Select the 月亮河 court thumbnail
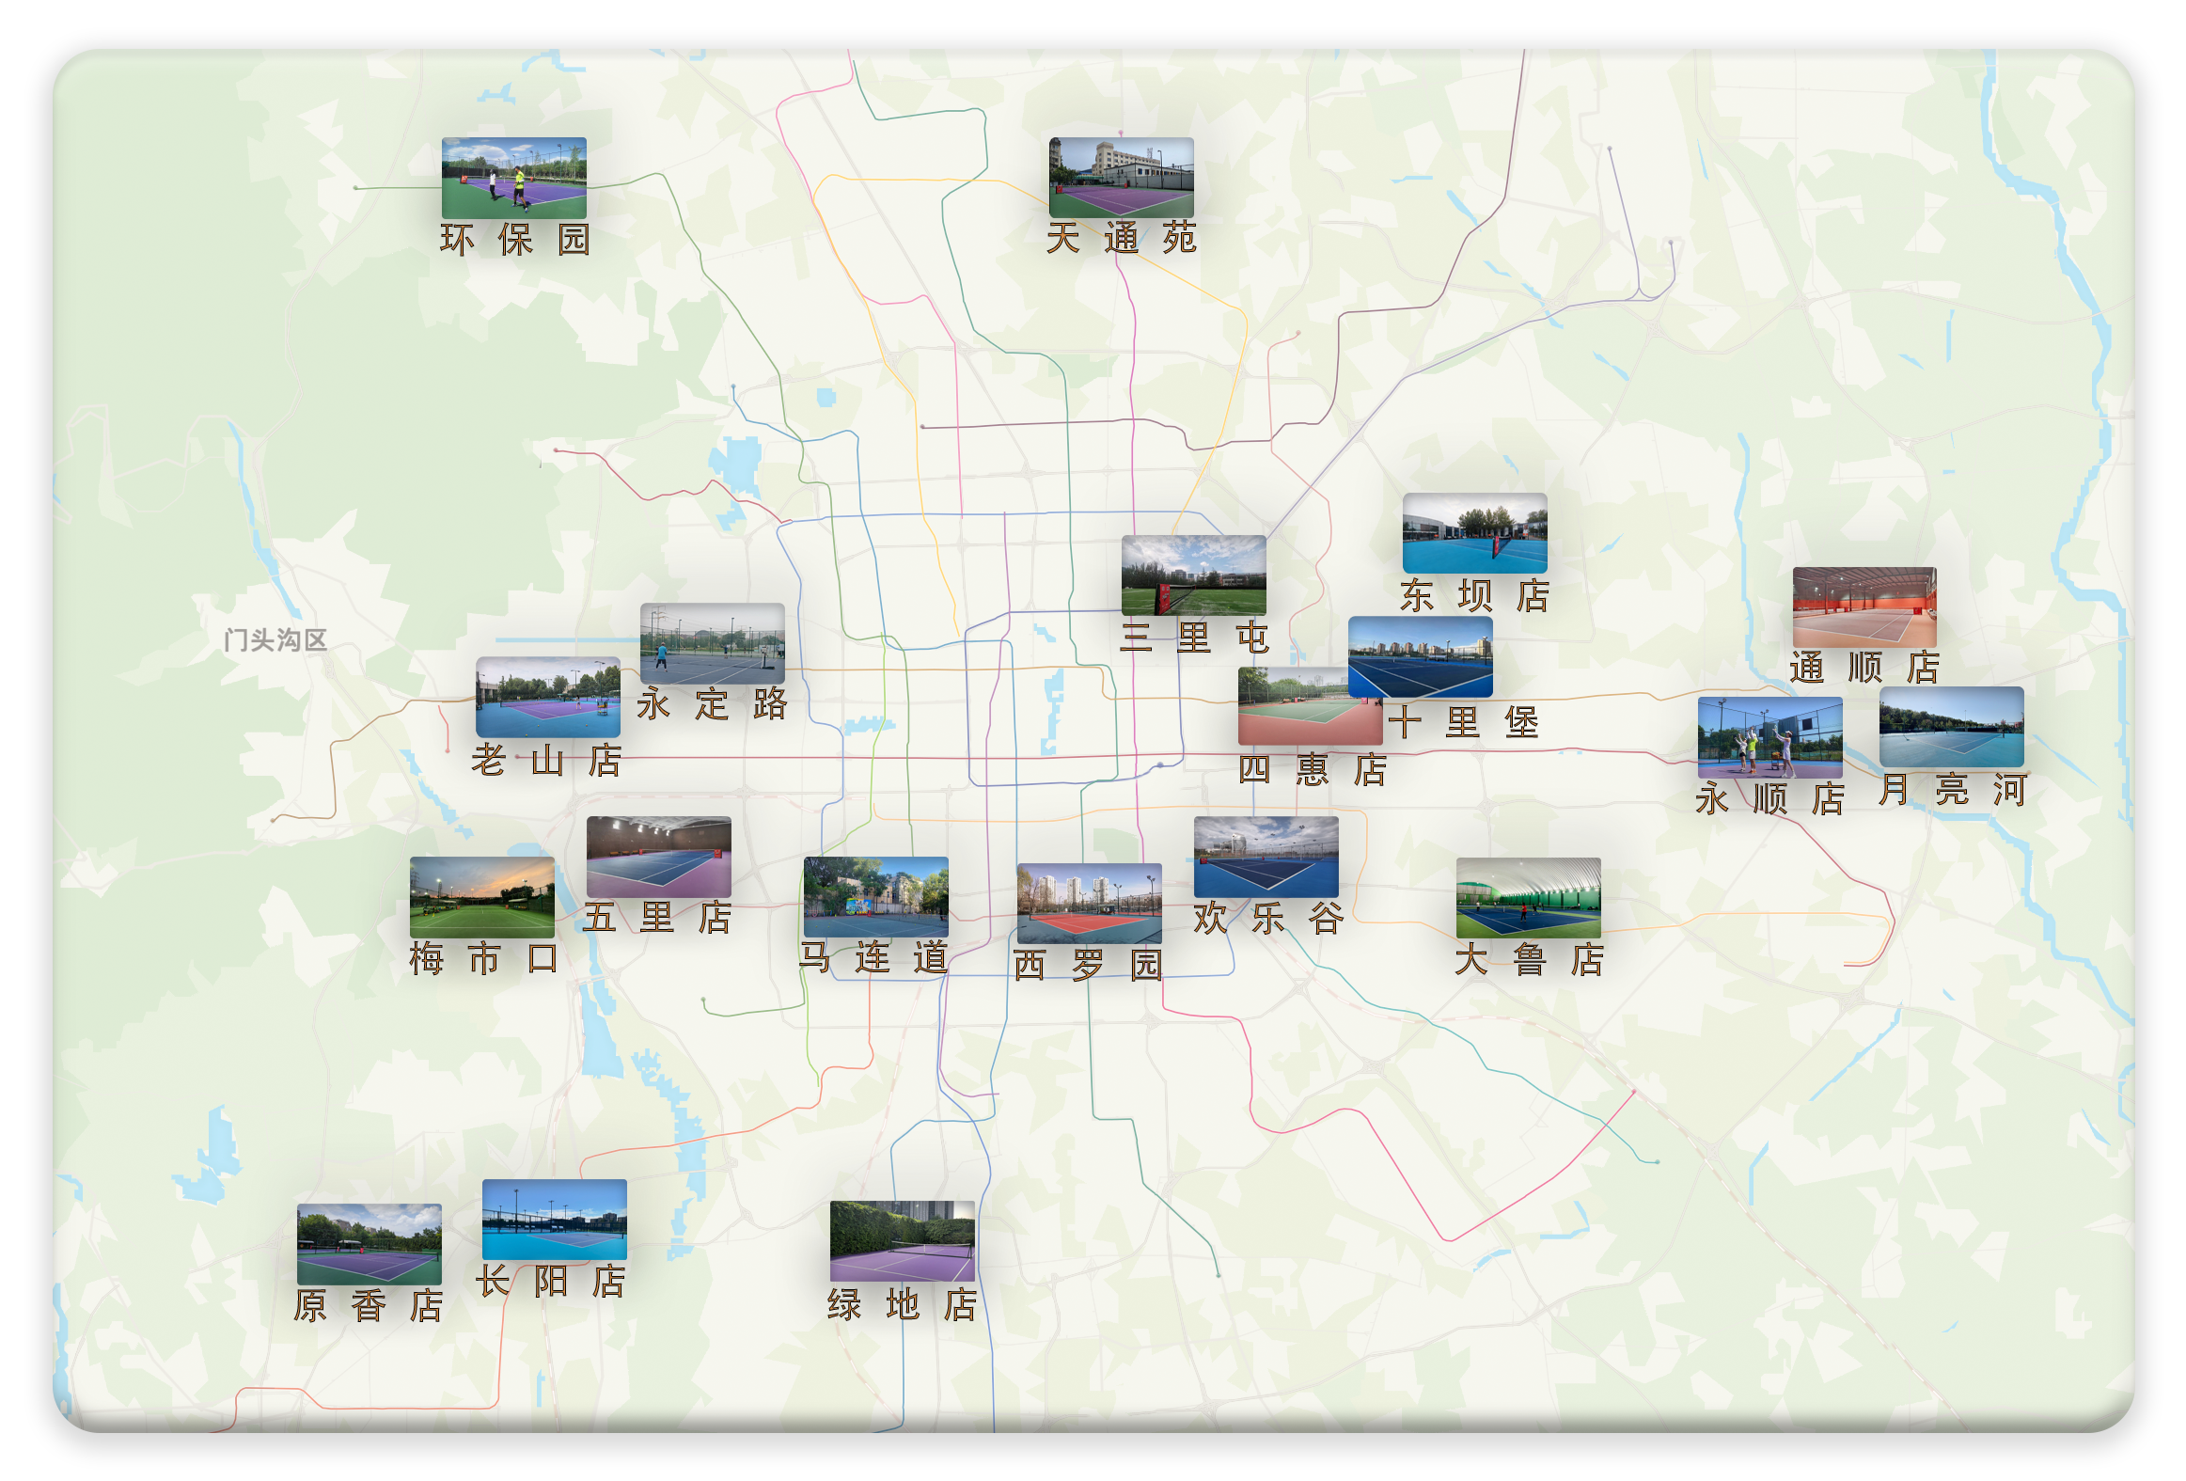 coord(1951,726)
